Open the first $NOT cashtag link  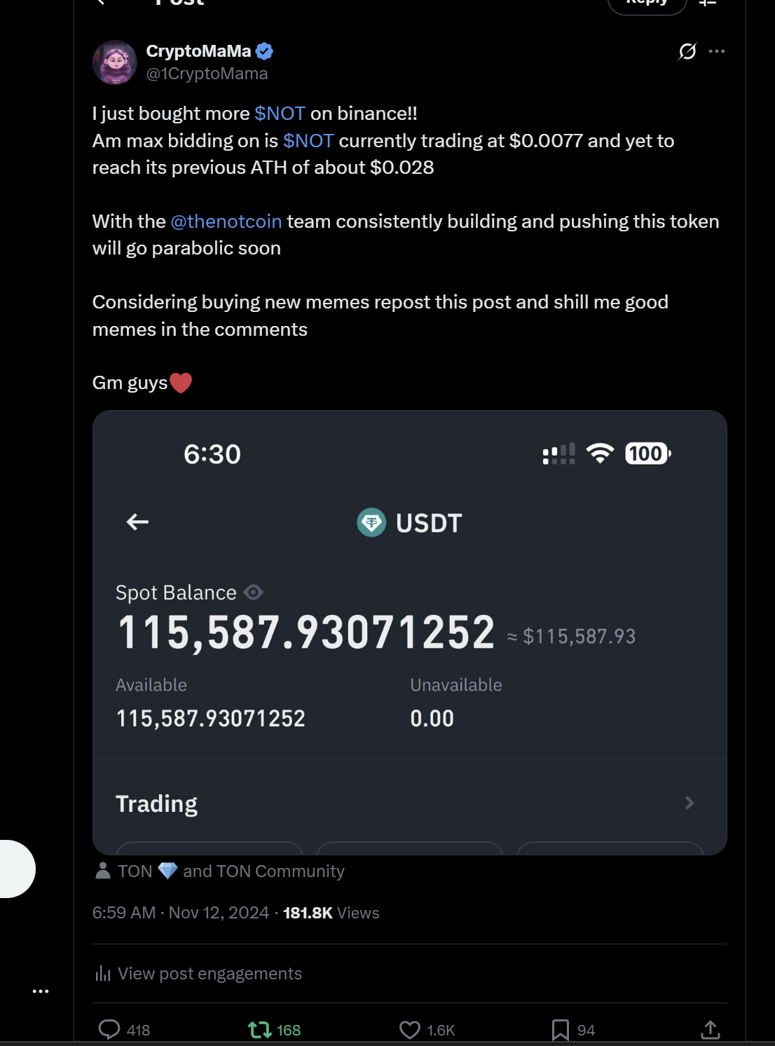point(280,114)
